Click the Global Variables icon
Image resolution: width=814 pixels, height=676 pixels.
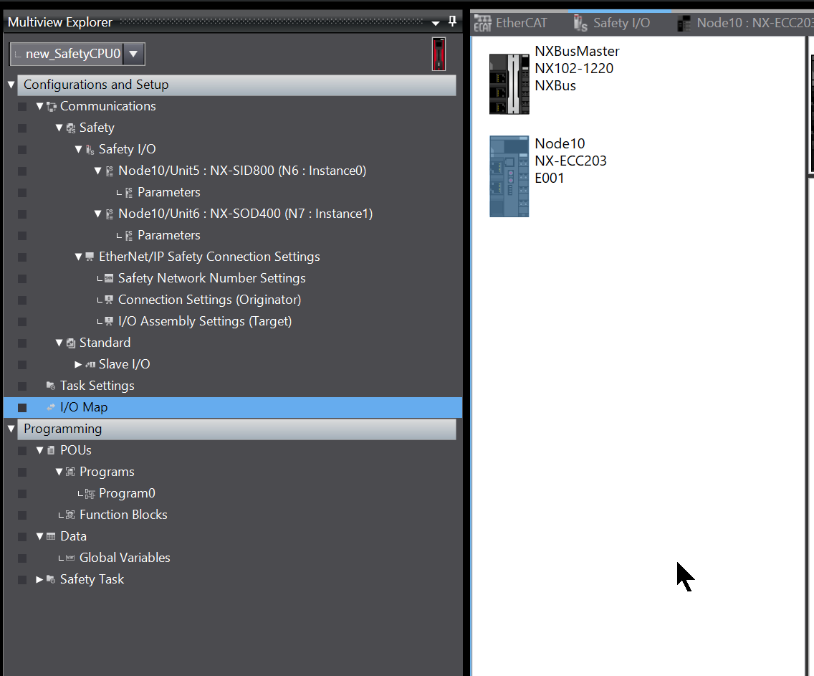(x=70, y=558)
